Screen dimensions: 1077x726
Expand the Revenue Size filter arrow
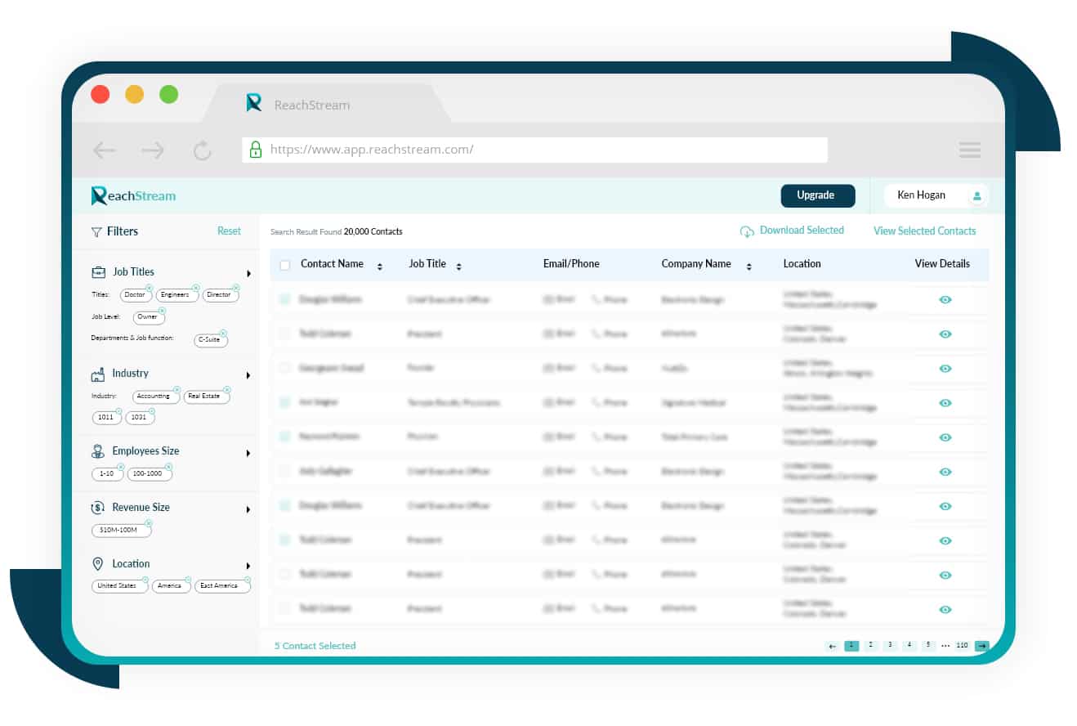(x=248, y=510)
